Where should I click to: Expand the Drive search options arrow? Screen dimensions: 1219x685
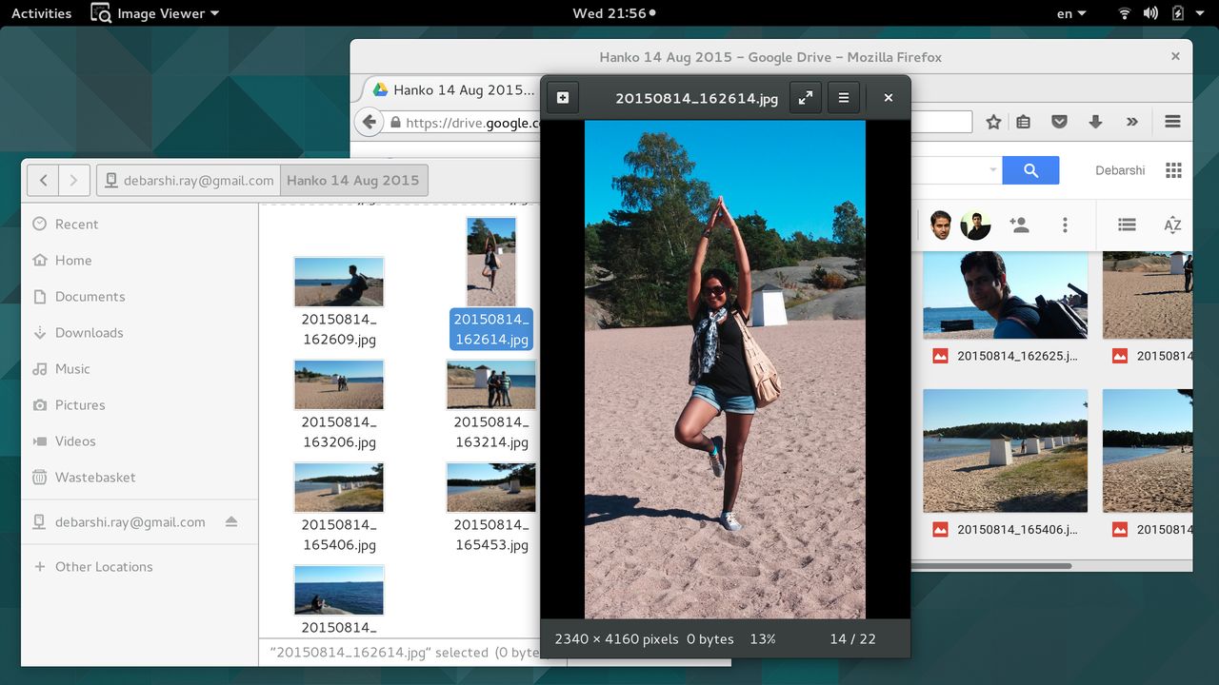(x=993, y=170)
